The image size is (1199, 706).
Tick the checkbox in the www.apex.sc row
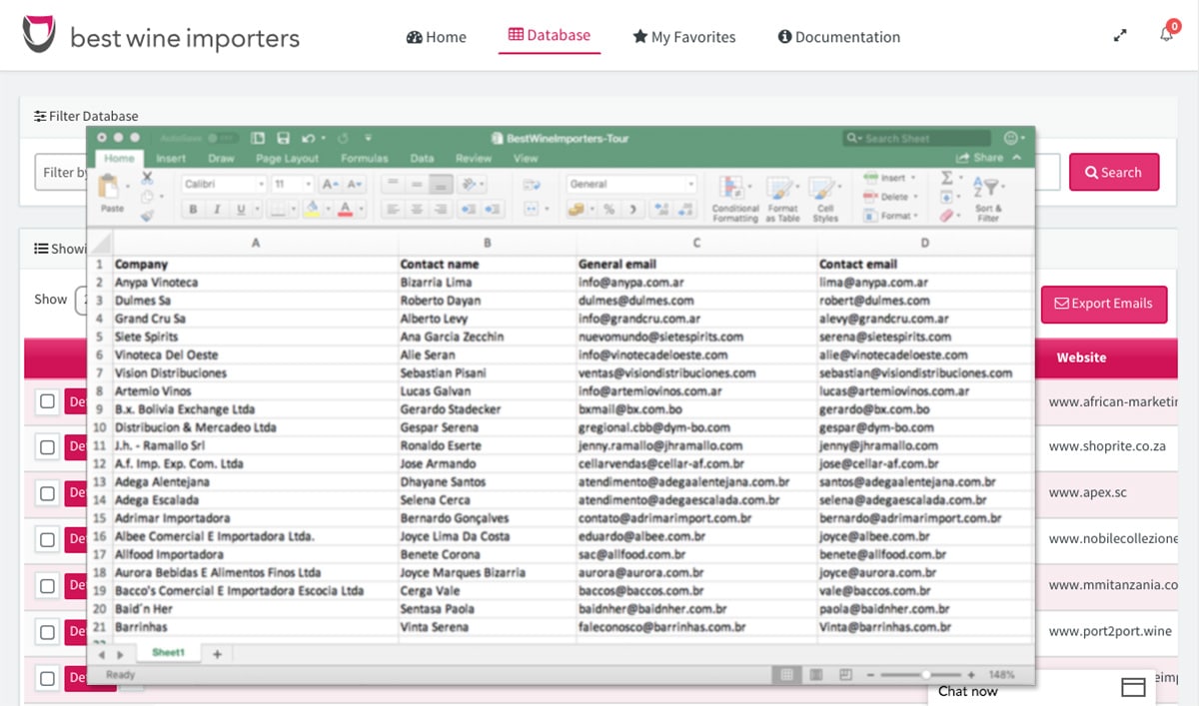tap(47, 493)
